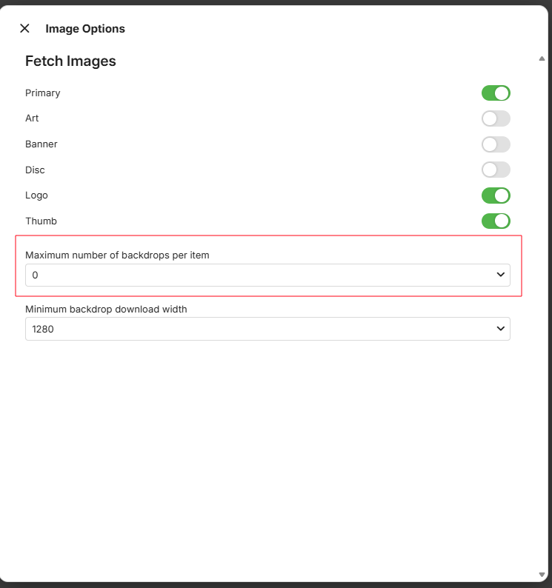Select the Art label text
The width and height of the screenshot is (552, 588).
click(x=32, y=118)
